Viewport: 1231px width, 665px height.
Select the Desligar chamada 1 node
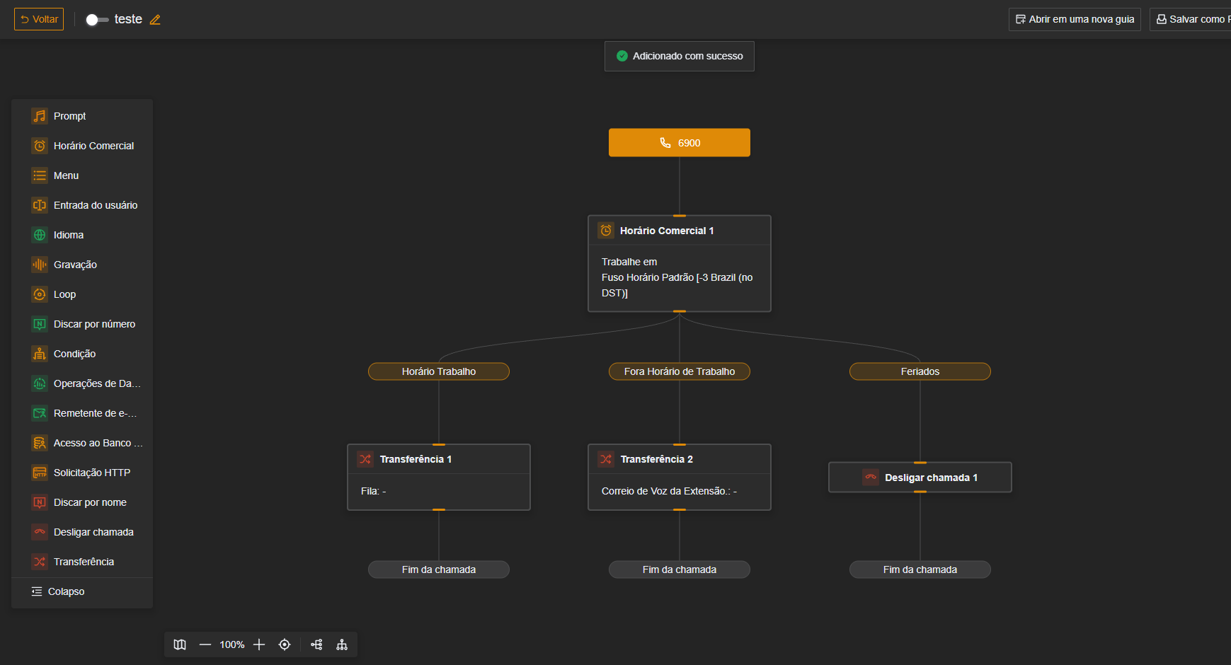point(920,478)
